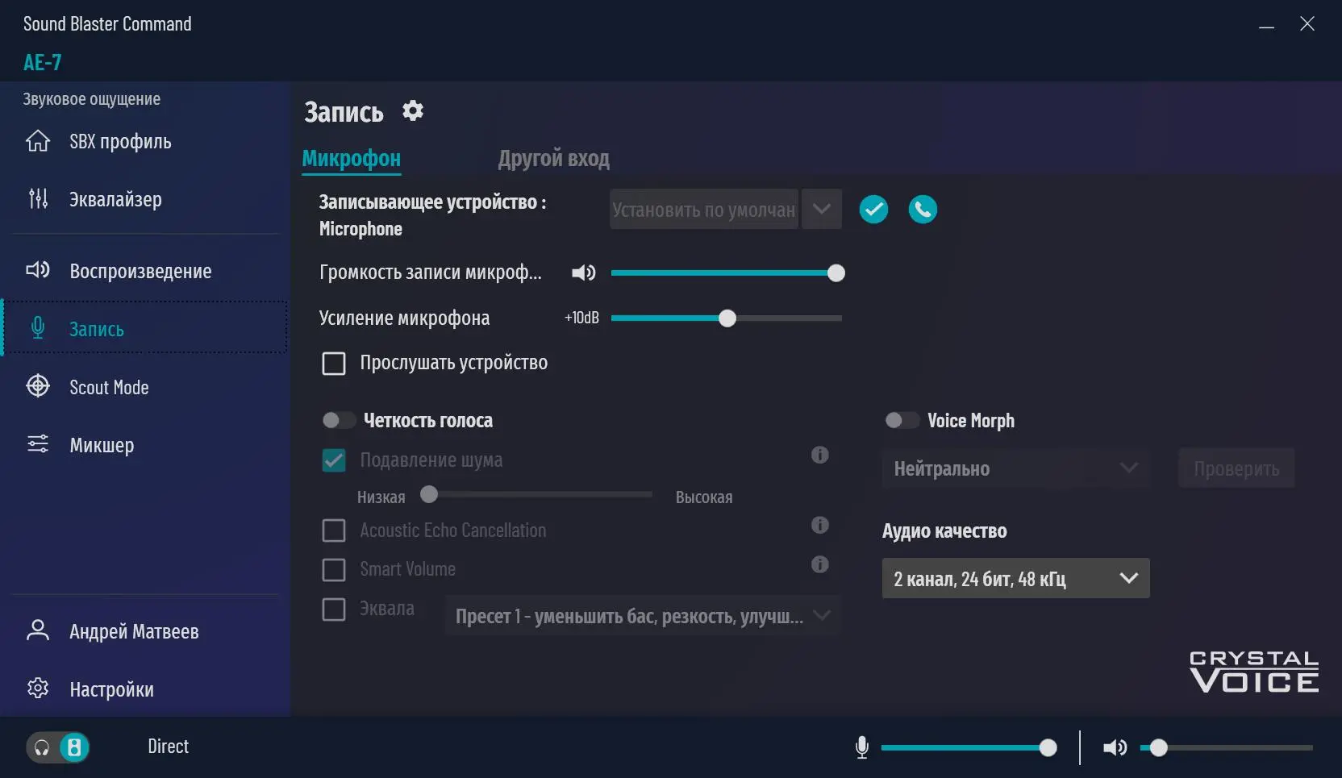Enable Прослушать устройство checkbox
The height and width of the screenshot is (778, 1342).
pyautogui.click(x=334, y=364)
